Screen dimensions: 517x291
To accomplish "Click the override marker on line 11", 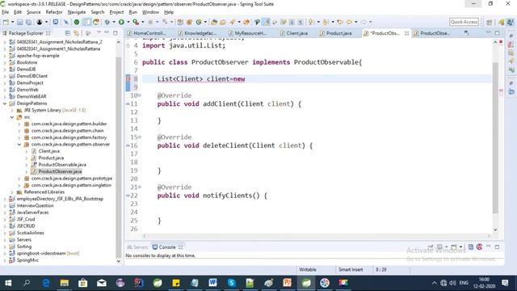I will (x=128, y=104).
